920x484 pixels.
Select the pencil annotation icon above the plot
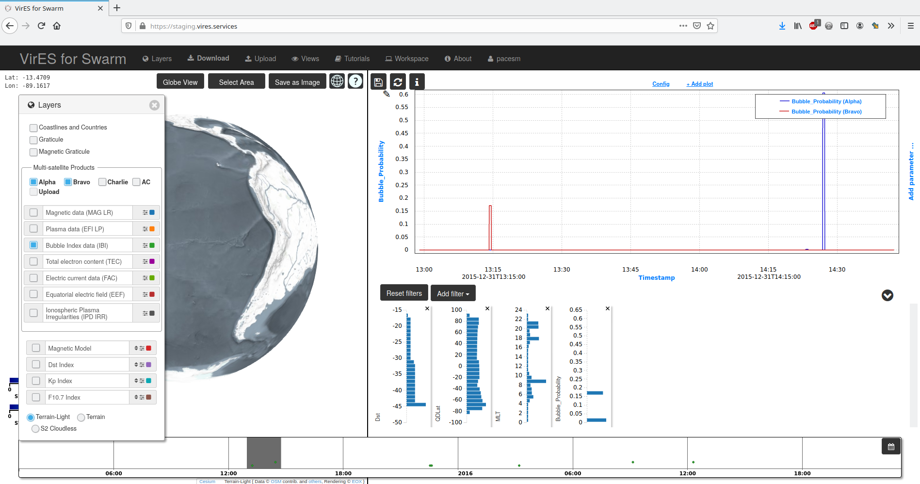point(386,94)
